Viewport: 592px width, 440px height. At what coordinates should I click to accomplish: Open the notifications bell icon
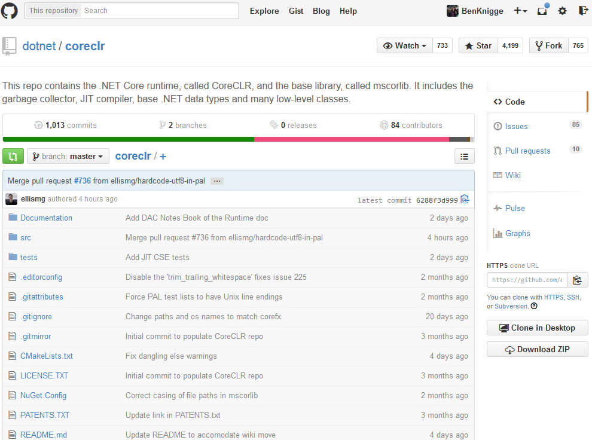pos(541,11)
